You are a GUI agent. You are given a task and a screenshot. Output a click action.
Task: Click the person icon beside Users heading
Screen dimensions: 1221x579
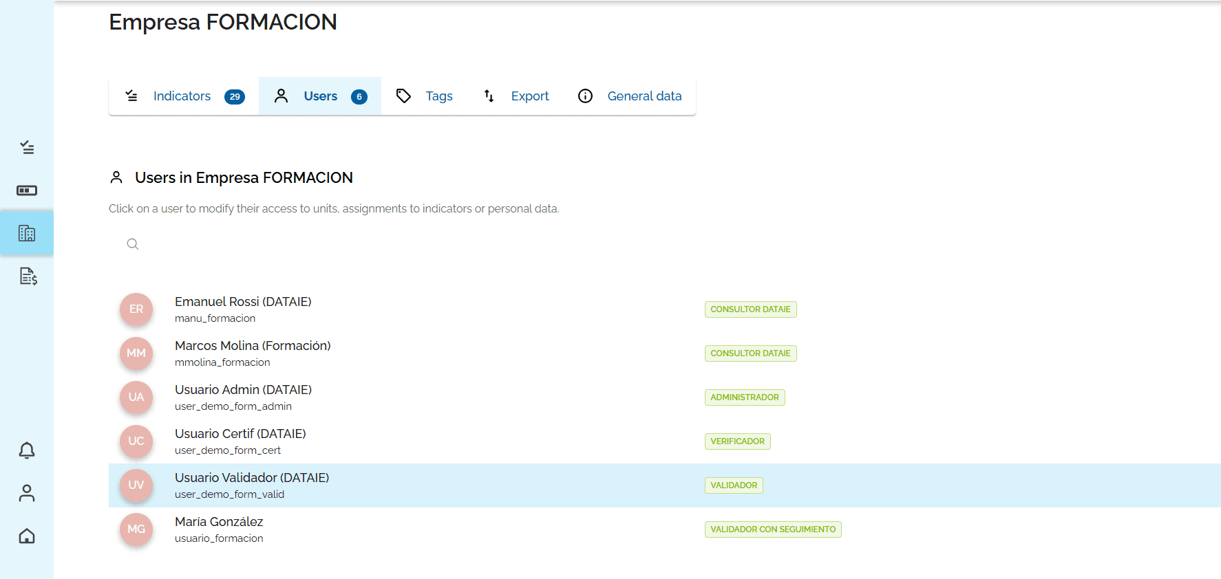tap(116, 177)
